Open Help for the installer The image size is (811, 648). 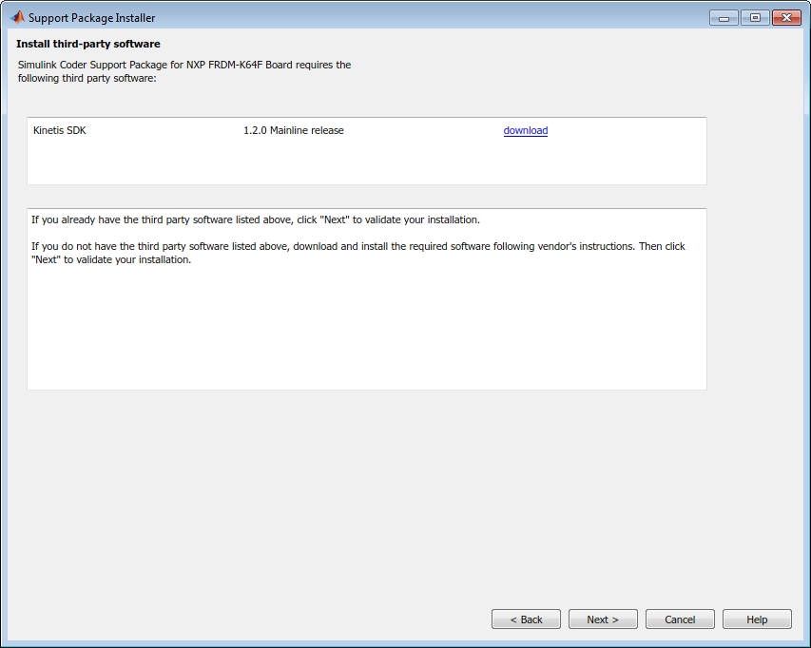(757, 619)
